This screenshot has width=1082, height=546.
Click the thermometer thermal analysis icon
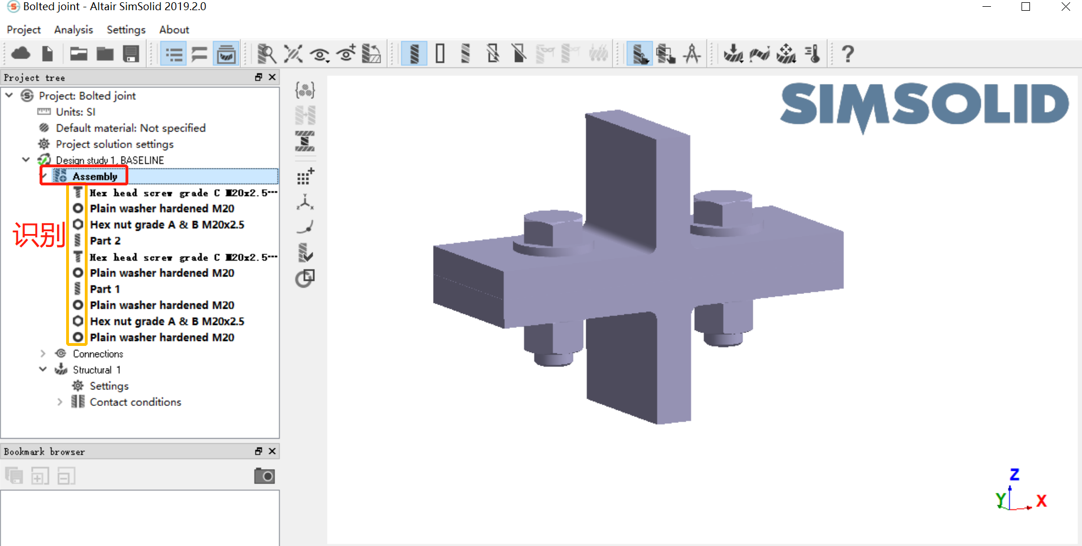click(813, 54)
